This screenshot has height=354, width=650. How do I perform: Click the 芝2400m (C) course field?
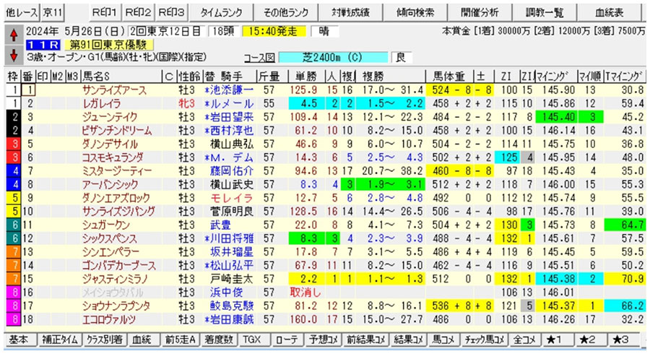click(333, 57)
